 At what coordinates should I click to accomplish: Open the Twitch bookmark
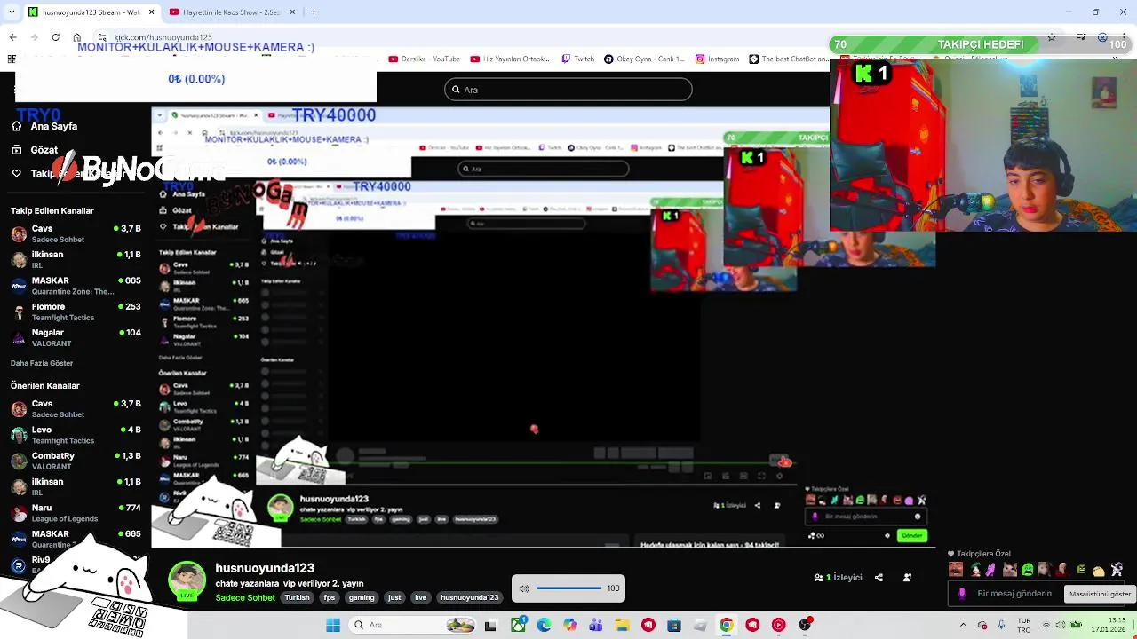coord(578,59)
